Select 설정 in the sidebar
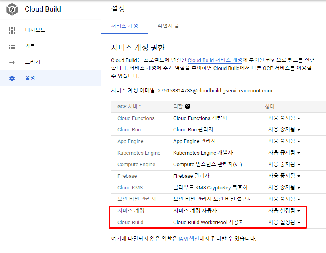The width and height of the screenshot is (326, 253). pyautogui.click(x=51, y=78)
